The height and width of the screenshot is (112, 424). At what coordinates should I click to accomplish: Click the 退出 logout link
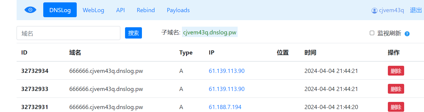point(416,10)
